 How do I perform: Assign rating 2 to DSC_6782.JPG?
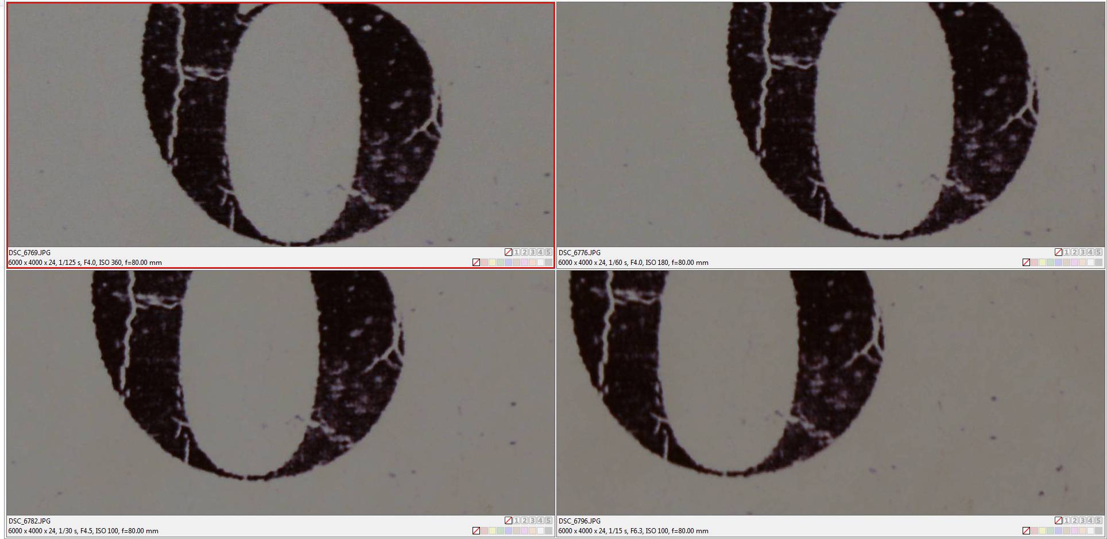[525, 521]
